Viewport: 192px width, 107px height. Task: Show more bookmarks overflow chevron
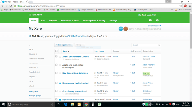point(172,10)
